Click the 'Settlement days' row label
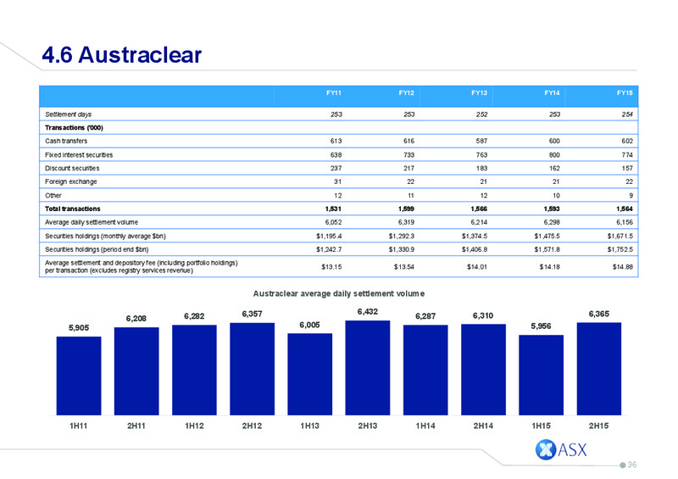The image size is (678, 479). (x=69, y=114)
